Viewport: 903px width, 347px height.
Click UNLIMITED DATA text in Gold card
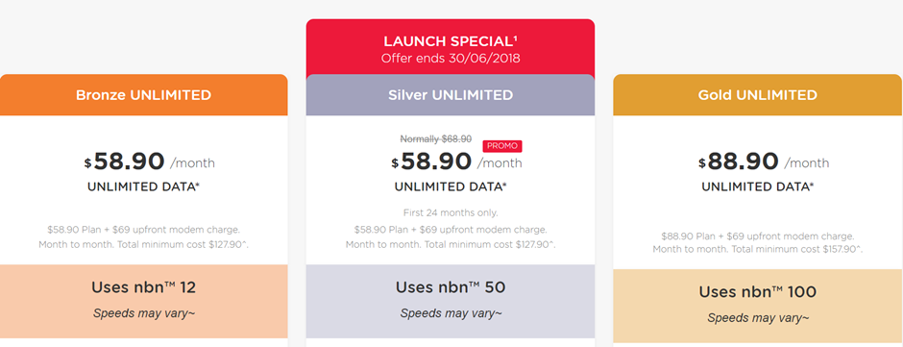757,186
